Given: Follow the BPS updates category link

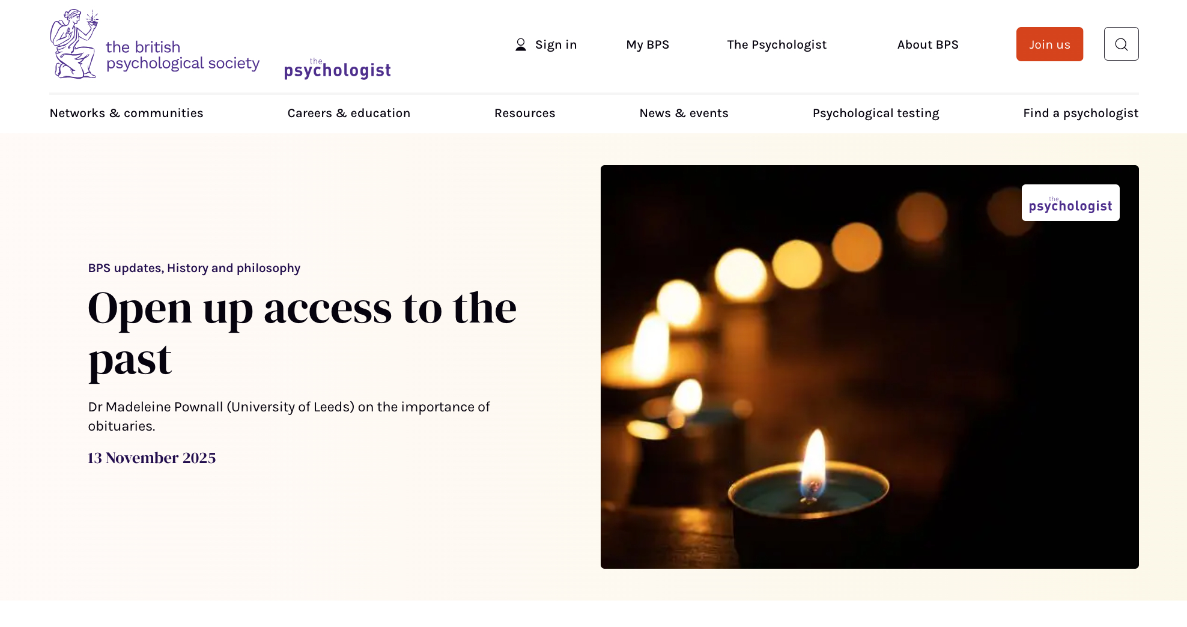Looking at the screenshot, I should coord(124,268).
